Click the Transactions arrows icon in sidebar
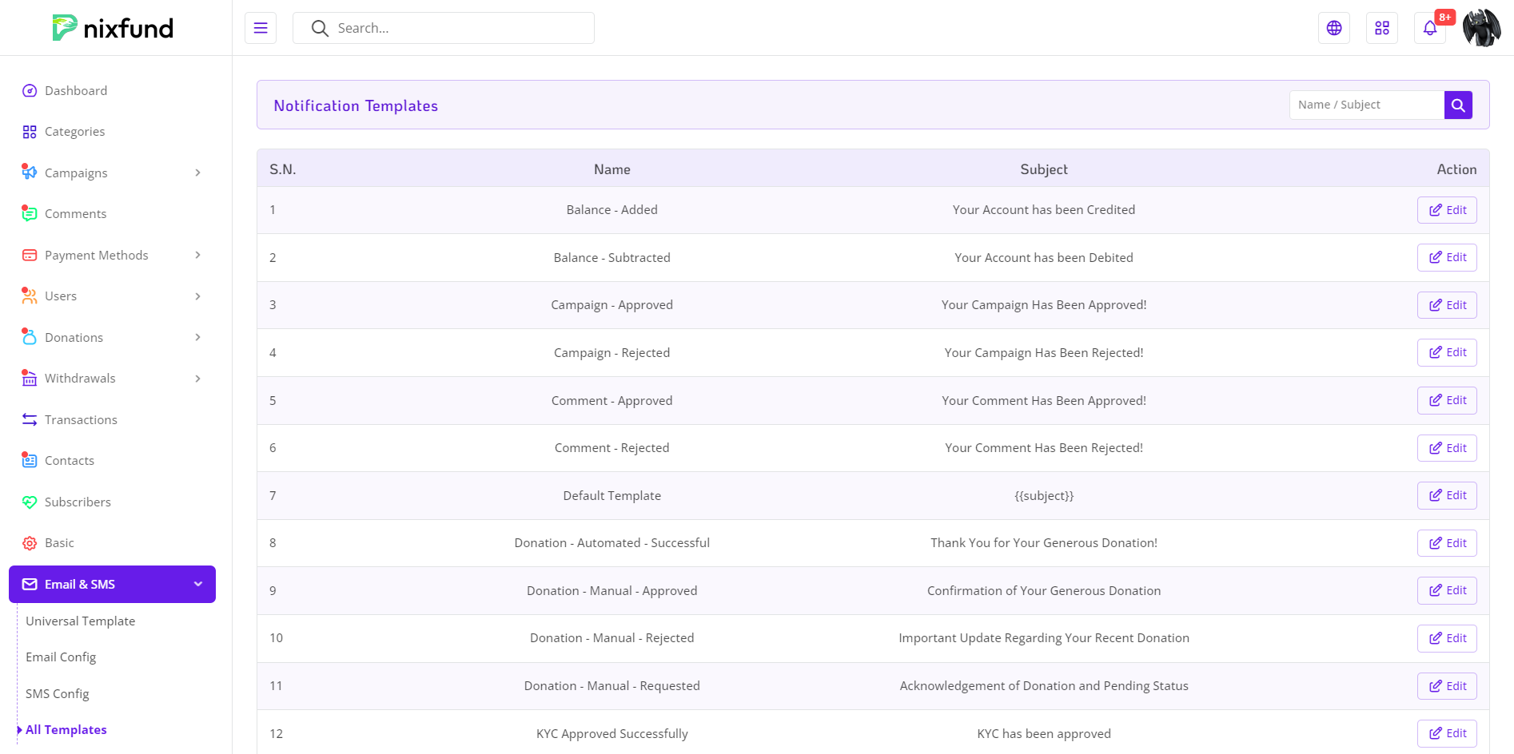The image size is (1514, 754). pyautogui.click(x=30, y=420)
